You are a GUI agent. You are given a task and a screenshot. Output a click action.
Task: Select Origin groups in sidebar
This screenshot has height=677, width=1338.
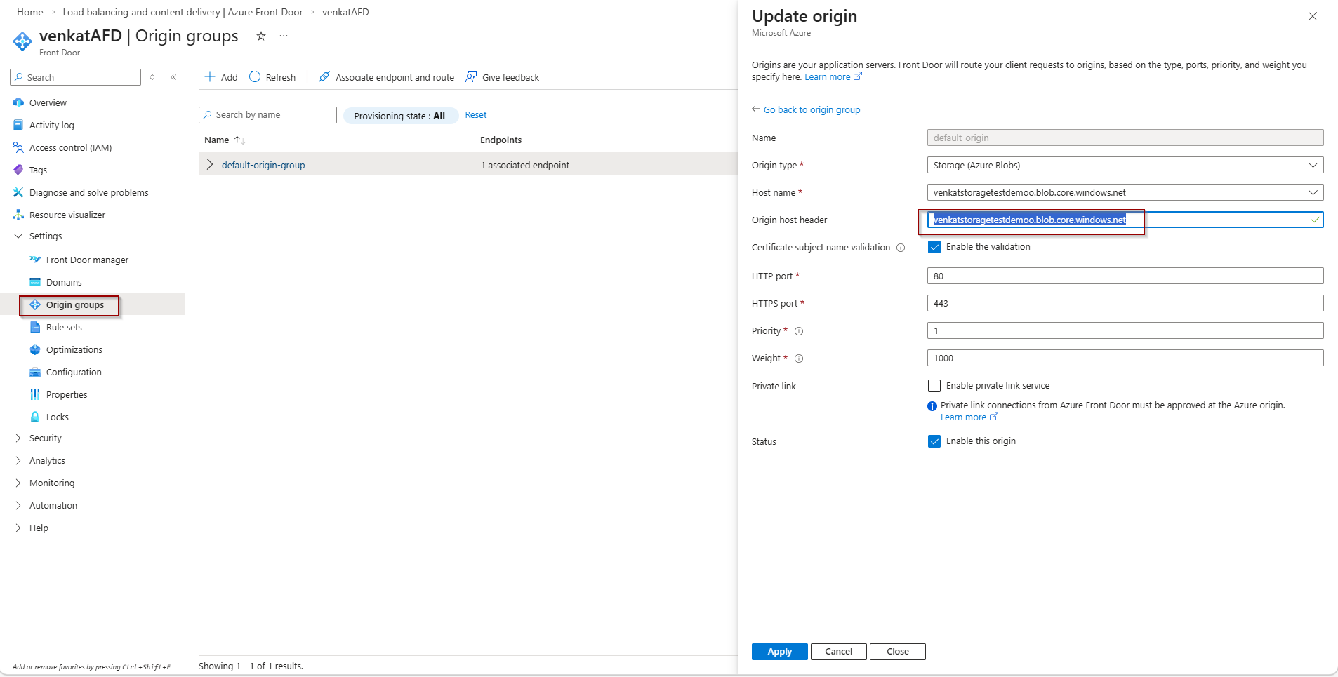pyautogui.click(x=75, y=304)
